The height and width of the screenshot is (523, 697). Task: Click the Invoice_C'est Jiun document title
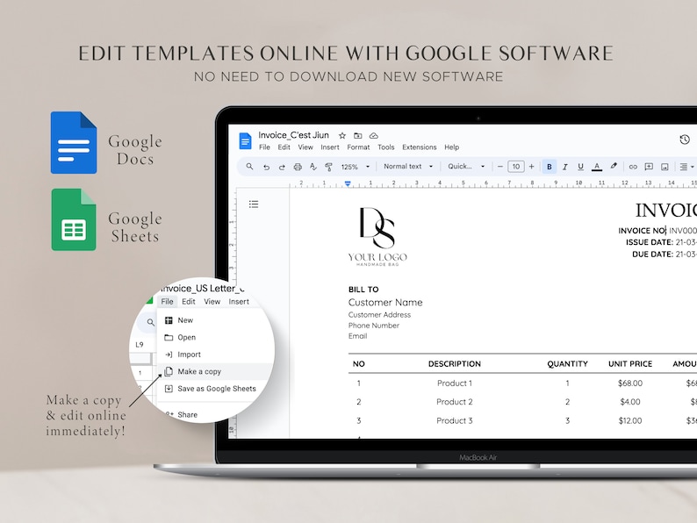[293, 135]
